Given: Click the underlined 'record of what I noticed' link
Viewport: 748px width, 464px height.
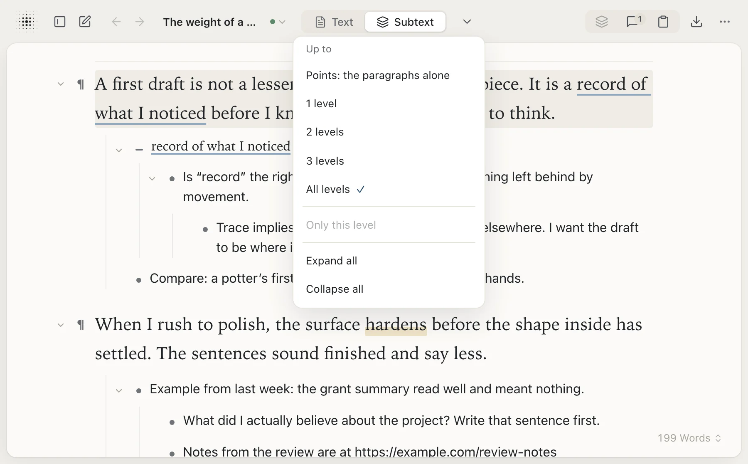Looking at the screenshot, I should (221, 146).
